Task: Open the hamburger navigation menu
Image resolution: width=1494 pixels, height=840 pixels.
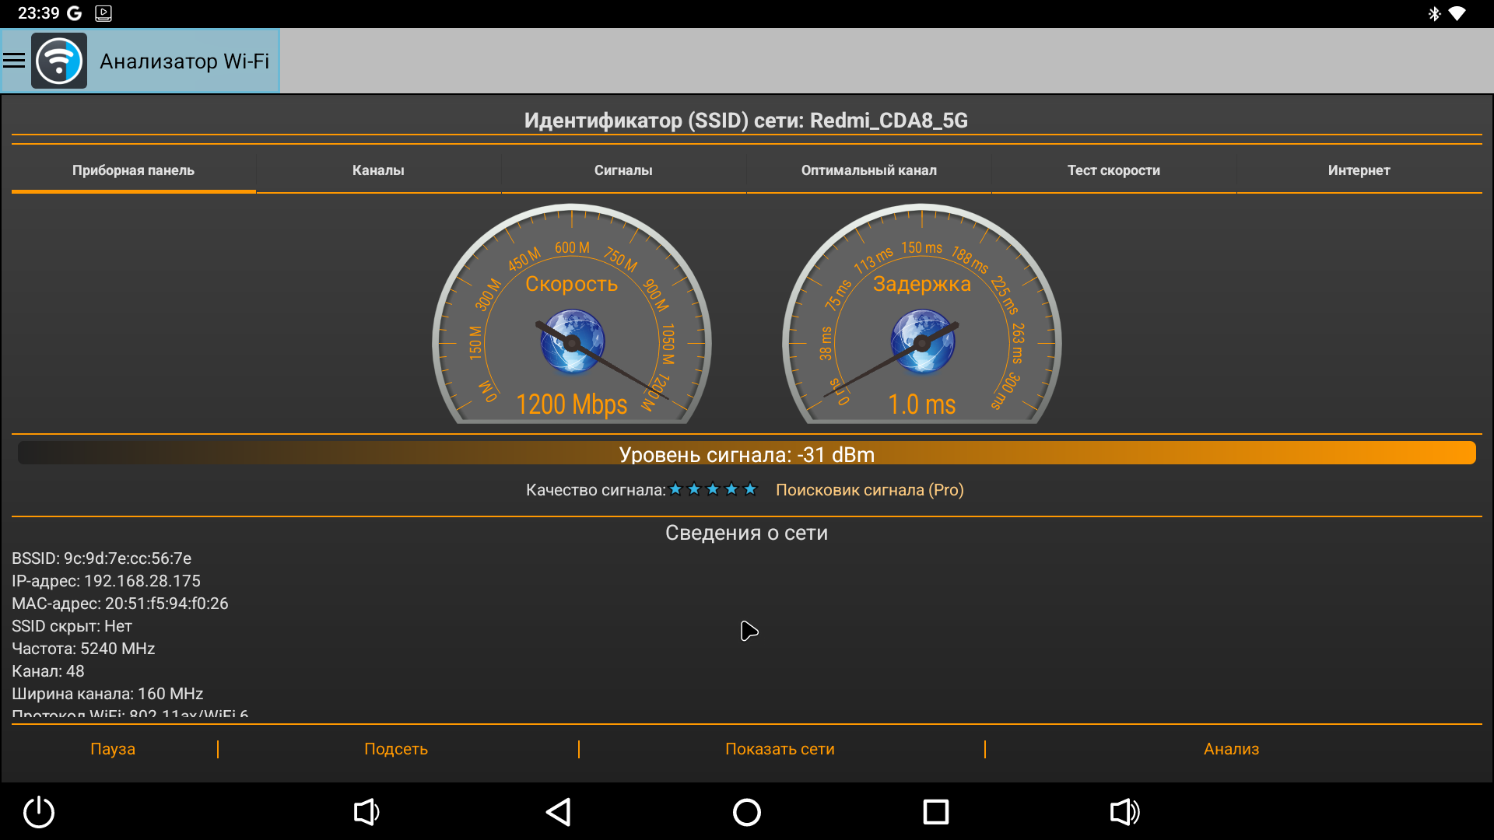Action: coord(14,61)
